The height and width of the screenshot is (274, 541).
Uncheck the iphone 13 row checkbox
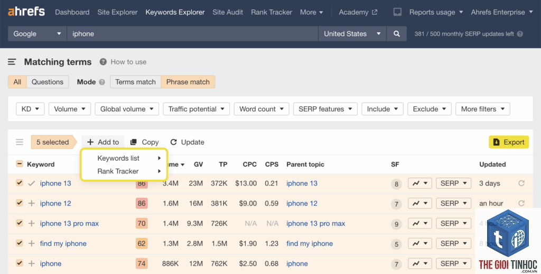point(20,183)
